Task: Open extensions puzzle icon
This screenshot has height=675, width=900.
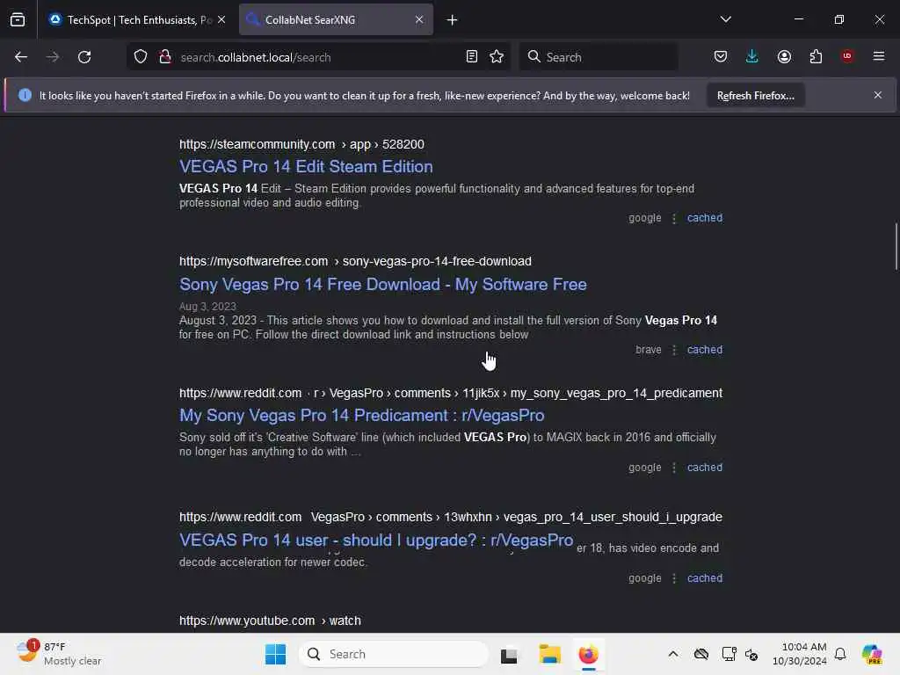Action: (x=816, y=57)
